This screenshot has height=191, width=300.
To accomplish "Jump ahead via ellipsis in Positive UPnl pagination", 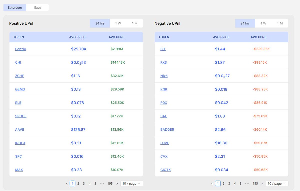I will pyautogui.click(x=102, y=184).
